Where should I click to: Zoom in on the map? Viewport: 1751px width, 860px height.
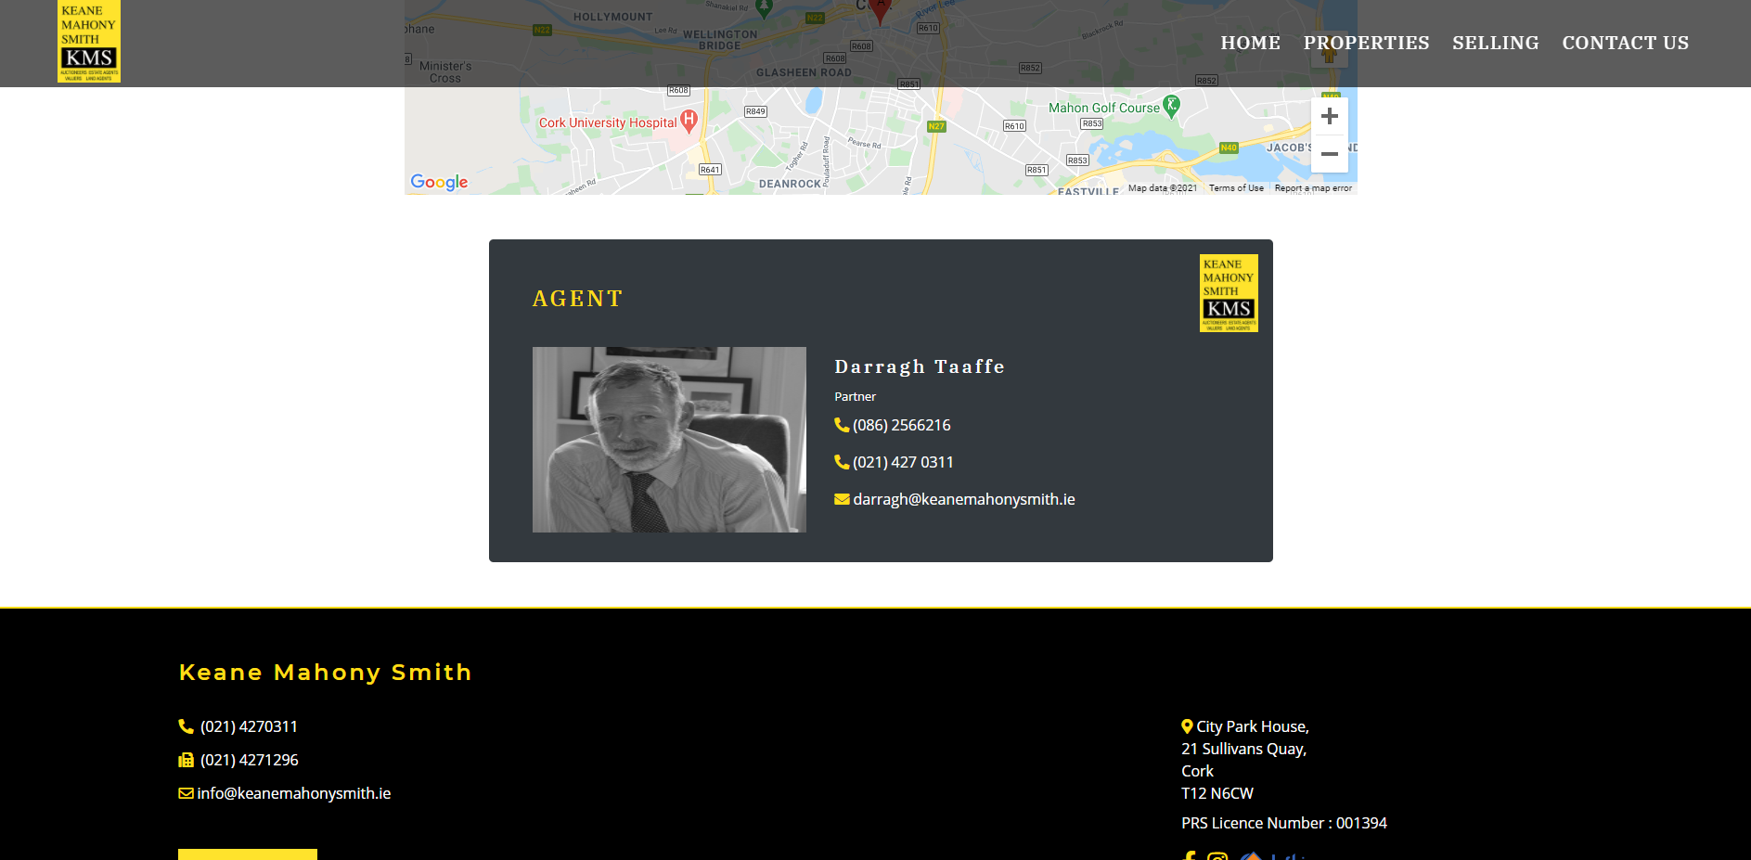coord(1329,116)
